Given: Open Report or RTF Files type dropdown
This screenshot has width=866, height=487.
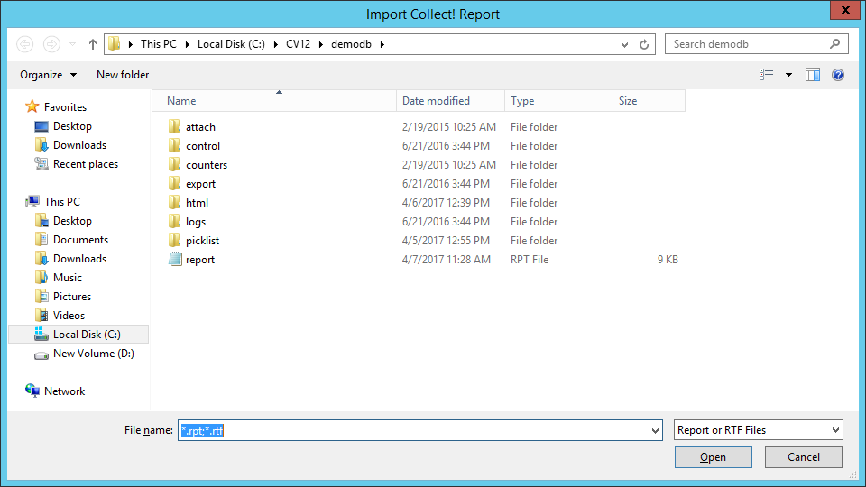Looking at the screenshot, I should pos(759,430).
